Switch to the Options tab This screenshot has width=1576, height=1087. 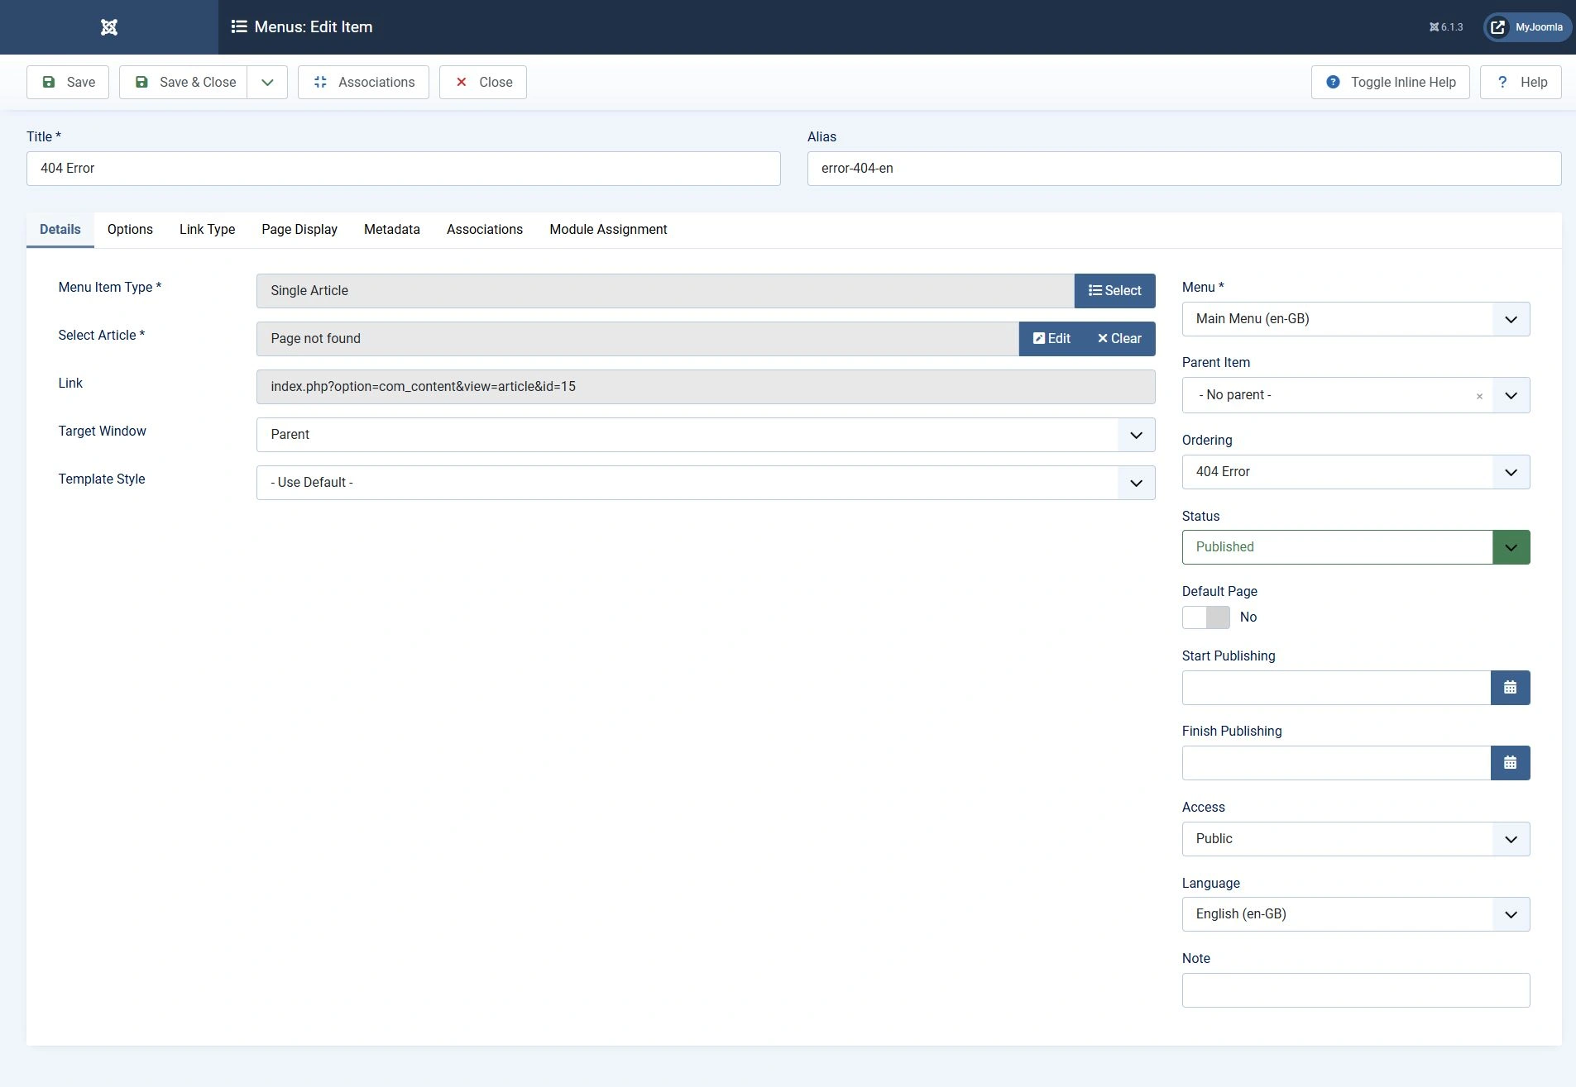point(130,230)
